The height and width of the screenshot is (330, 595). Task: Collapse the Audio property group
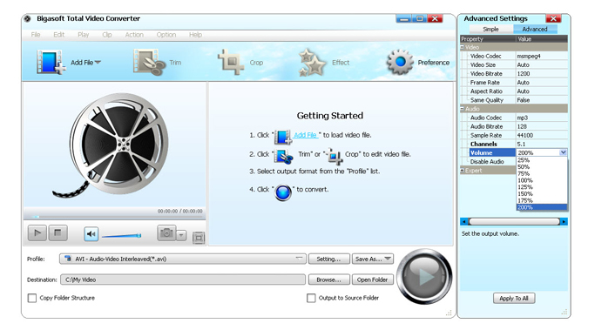click(x=463, y=109)
